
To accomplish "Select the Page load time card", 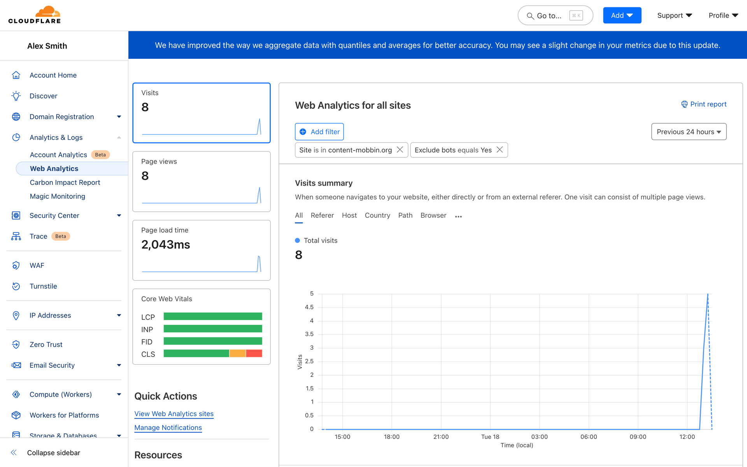I will point(202,250).
